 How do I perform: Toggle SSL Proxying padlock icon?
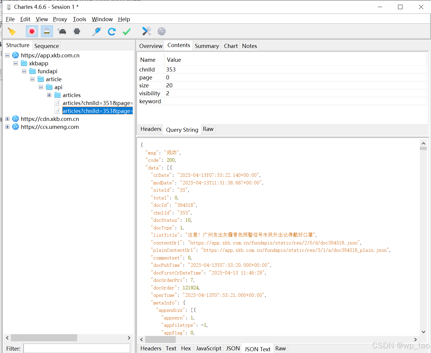(x=47, y=31)
